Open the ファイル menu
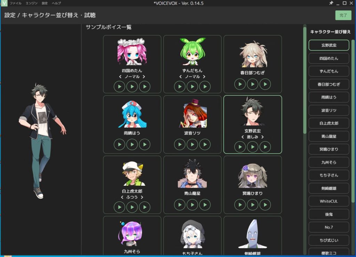This screenshot has width=356, height=257. click(15, 3)
